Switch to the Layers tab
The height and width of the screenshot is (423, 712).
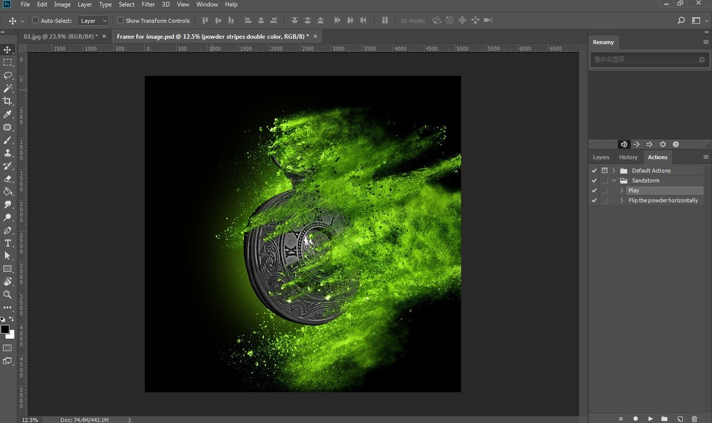click(601, 157)
